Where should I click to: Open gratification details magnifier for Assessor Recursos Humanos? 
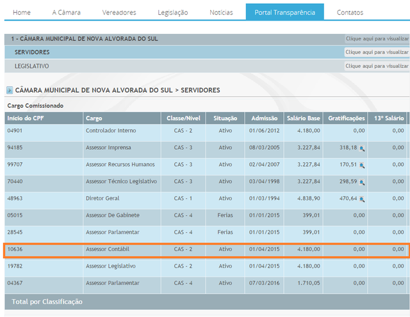362,165
